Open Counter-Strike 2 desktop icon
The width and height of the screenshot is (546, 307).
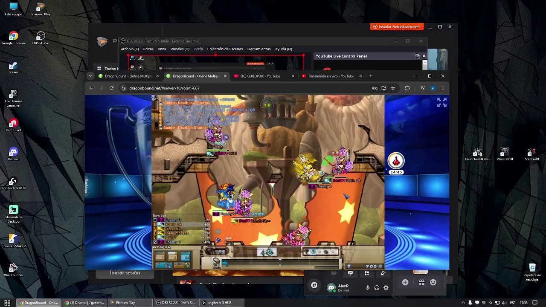coord(14,241)
